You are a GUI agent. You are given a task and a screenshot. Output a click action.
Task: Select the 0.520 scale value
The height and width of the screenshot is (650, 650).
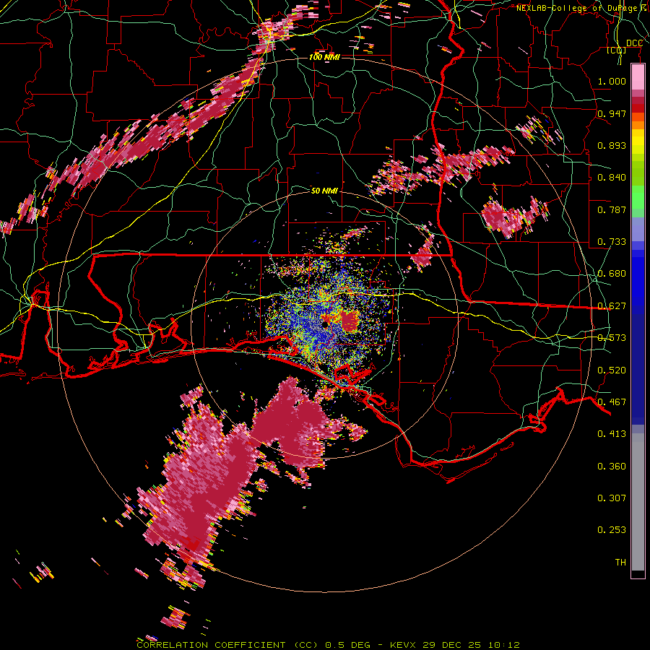coord(612,370)
